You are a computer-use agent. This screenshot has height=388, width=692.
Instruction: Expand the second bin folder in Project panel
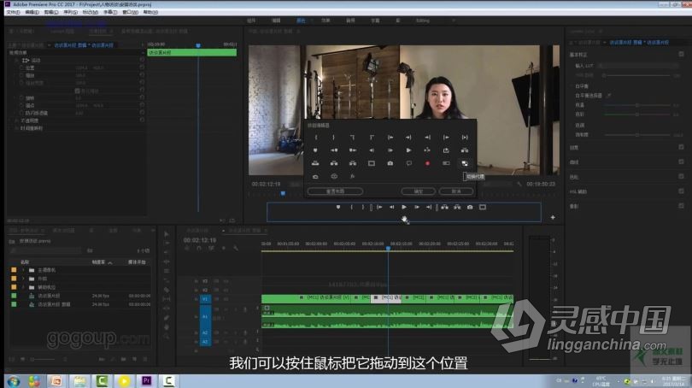pyautogui.click(x=23, y=279)
